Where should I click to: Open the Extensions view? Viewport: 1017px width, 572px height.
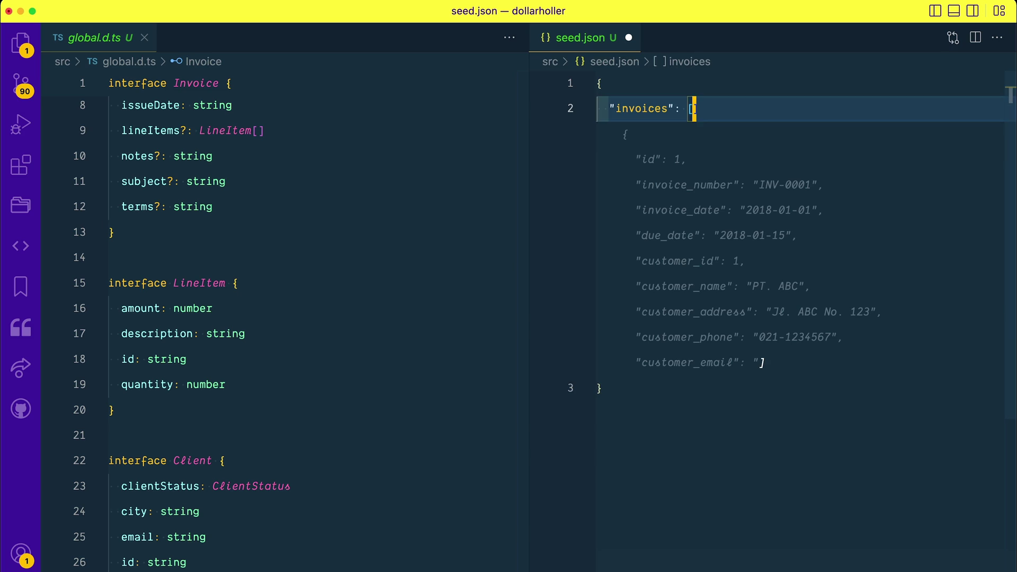[21, 165]
